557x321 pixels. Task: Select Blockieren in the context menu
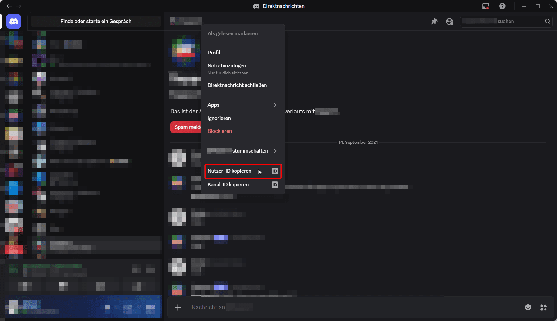(220, 131)
